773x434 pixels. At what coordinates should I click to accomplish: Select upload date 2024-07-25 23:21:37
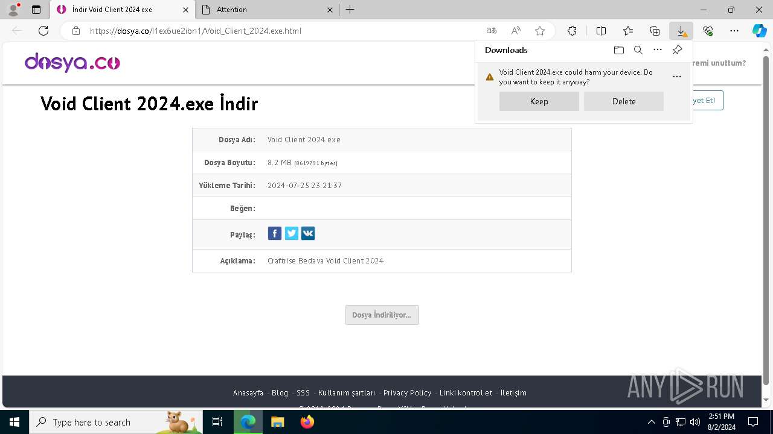(x=304, y=186)
